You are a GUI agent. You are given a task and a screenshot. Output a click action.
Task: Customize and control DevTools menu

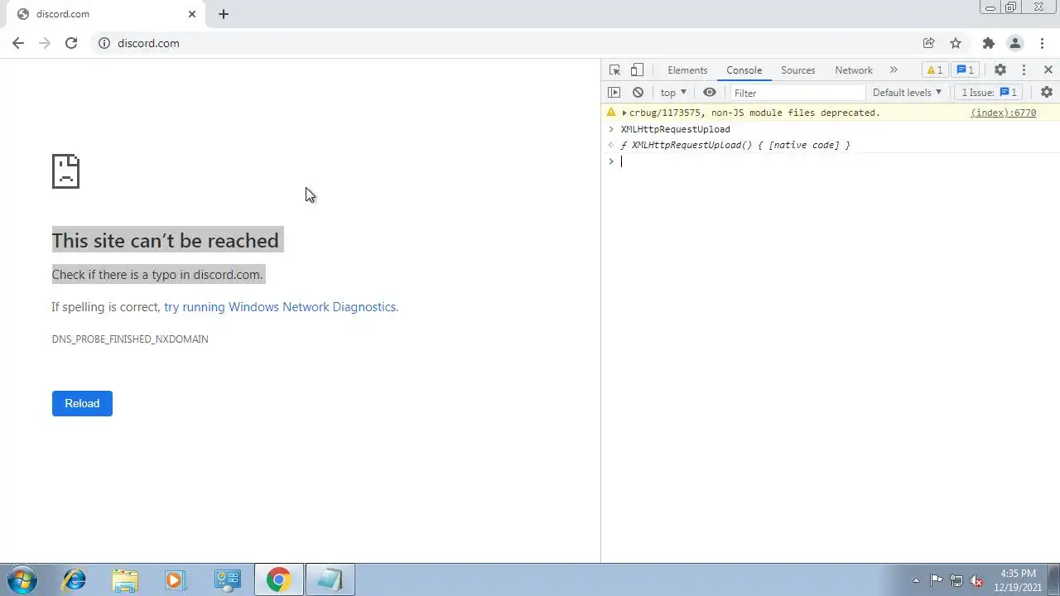(1024, 70)
